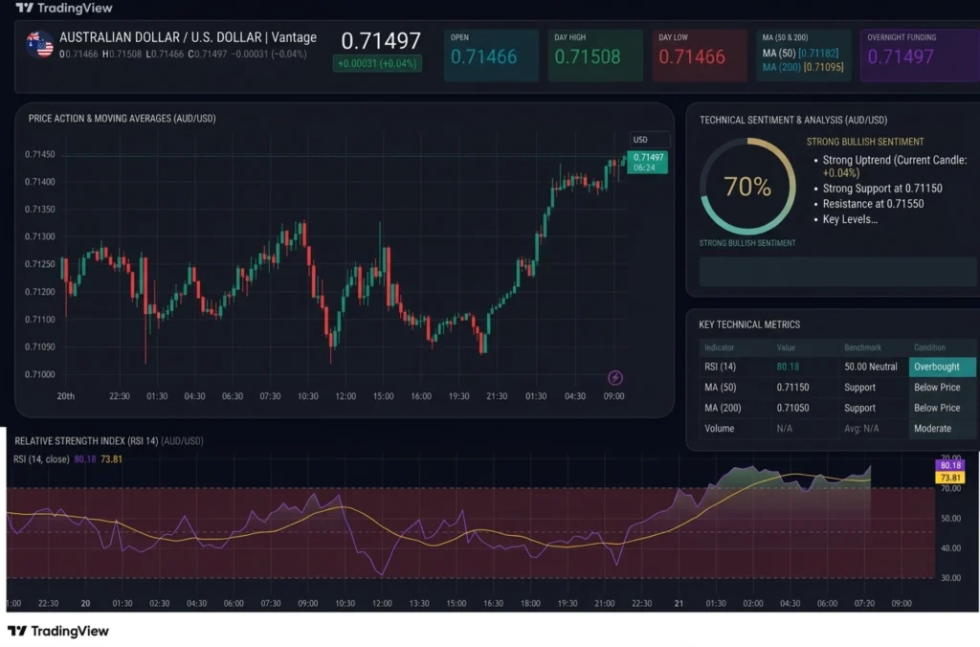Viewport: 980px width, 647px height.
Task: Click the Condition column header
Action: [929, 347]
